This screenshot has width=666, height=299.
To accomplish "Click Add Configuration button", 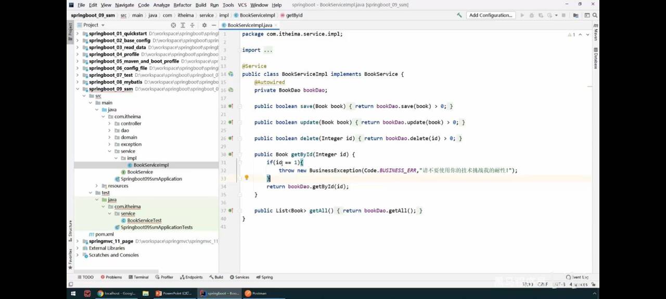I will point(491,16).
